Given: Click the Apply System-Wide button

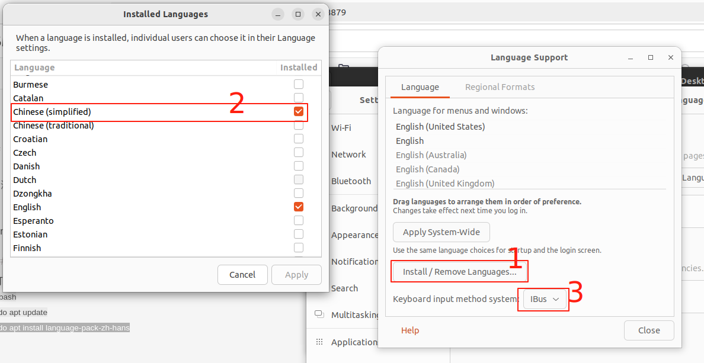Looking at the screenshot, I should coord(441,233).
